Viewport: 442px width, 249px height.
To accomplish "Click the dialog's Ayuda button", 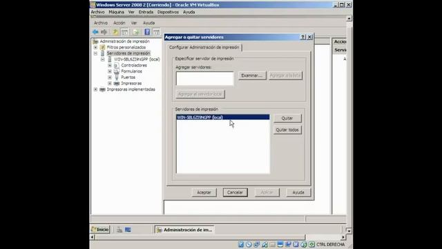I will [298, 192].
